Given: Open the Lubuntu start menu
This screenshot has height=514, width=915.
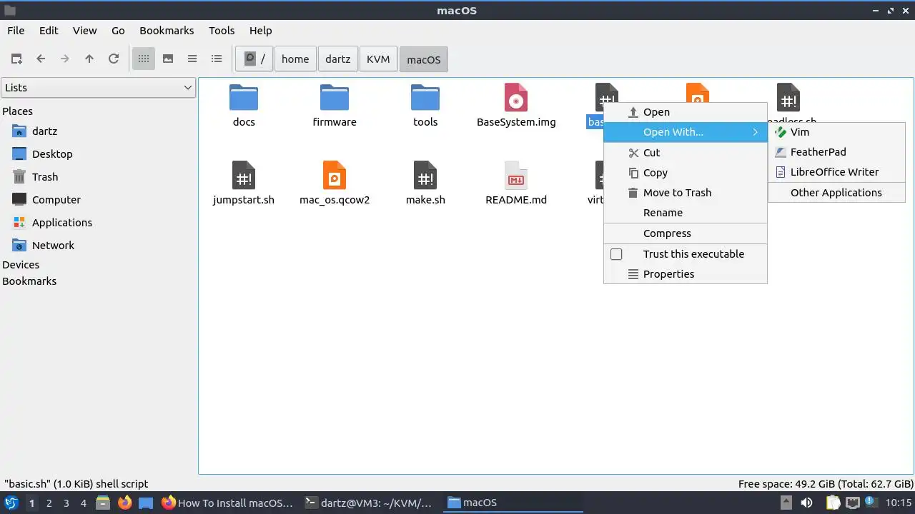Looking at the screenshot, I should pyautogui.click(x=11, y=503).
